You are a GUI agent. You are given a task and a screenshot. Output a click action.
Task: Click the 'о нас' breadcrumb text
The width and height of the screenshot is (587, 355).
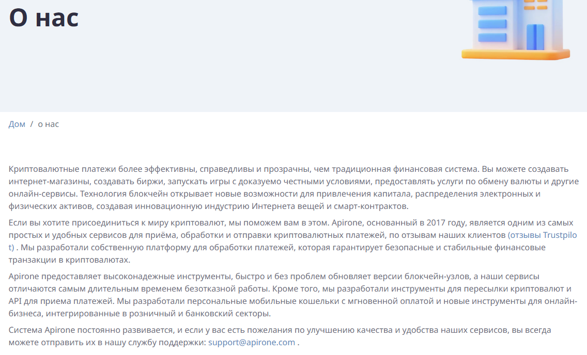(x=48, y=124)
